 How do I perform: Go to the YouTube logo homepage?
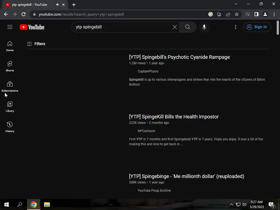pos(32,27)
